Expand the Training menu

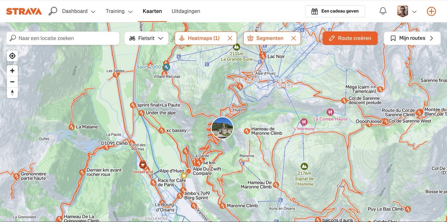coord(119,11)
